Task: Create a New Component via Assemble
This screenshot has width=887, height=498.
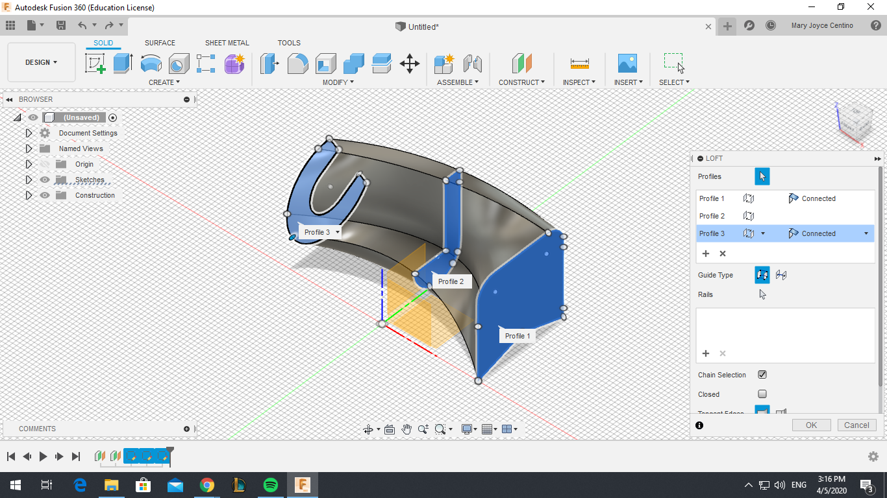Action: coord(443,64)
